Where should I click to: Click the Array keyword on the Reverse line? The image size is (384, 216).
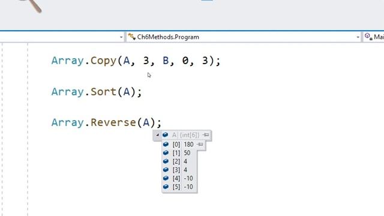[68, 122]
